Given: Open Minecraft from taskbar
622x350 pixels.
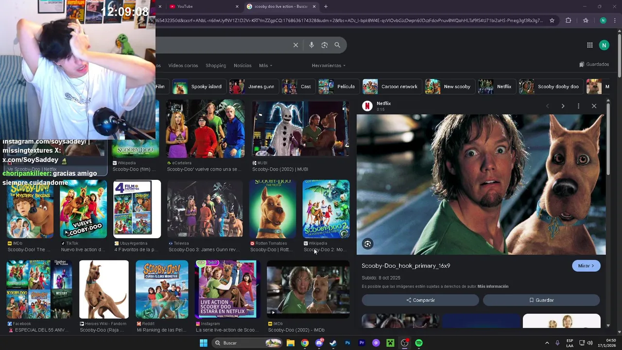Looking at the screenshot, I should [390, 343].
